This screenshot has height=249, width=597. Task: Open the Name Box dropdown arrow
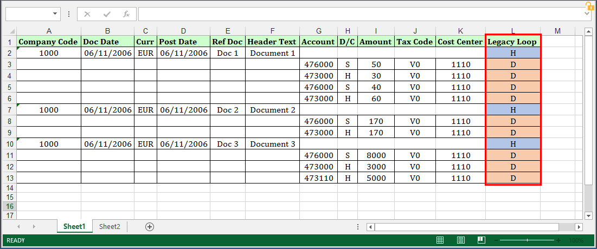coord(55,14)
